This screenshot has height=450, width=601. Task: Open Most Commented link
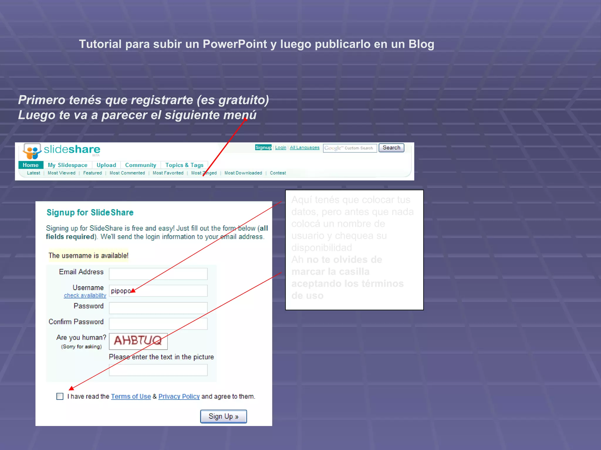click(127, 173)
